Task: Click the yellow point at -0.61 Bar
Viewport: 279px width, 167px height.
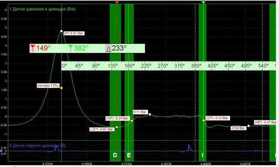Action: tap(117, 127)
